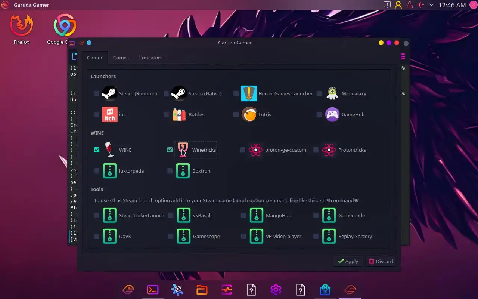Launch the system monitor dock icon
Viewport: 478px width, 299px height.
pyautogui.click(x=227, y=290)
